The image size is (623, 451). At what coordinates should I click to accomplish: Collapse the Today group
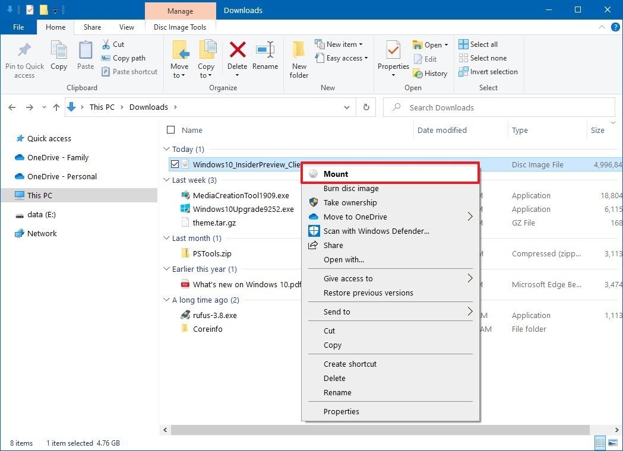(166, 149)
